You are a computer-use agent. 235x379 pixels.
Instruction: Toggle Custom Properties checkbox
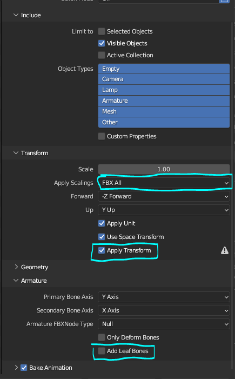(102, 136)
